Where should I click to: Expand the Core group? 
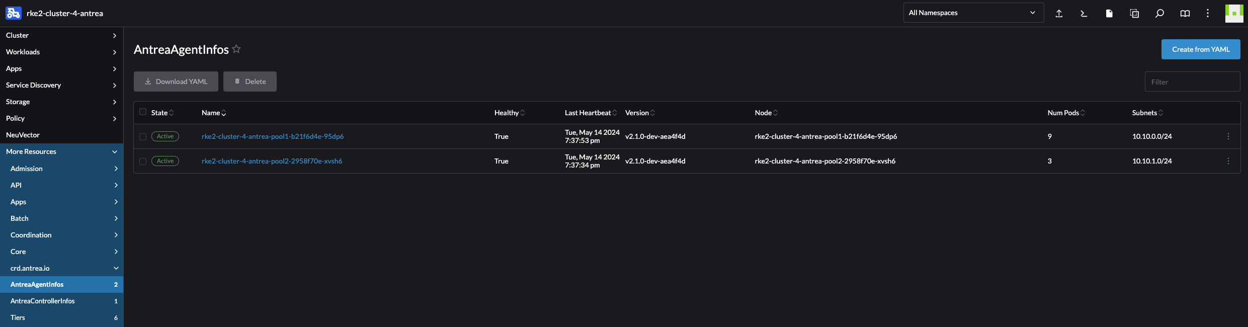point(61,252)
